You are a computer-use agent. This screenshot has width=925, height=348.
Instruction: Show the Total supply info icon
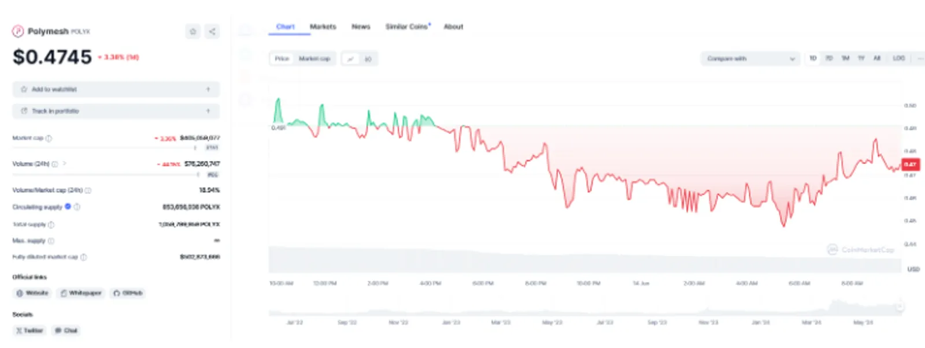(x=51, y=224)
